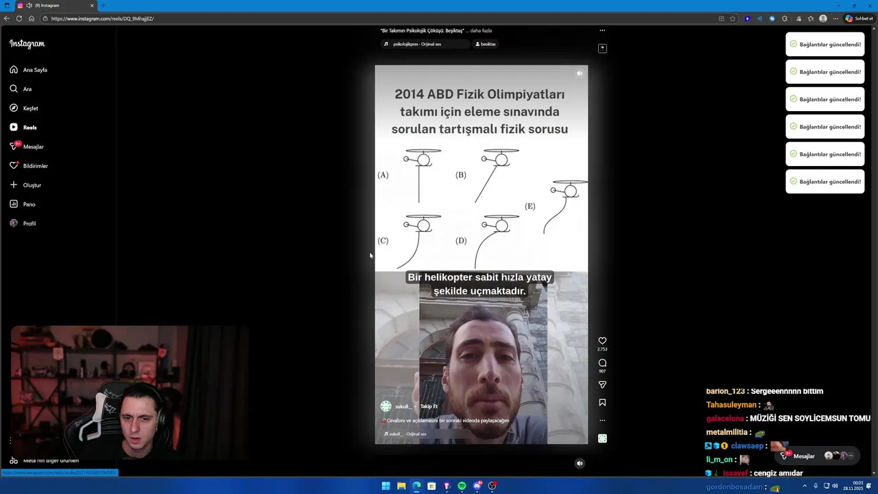Click the address bar URL
This screenshot has width=878, height=494.
coord(102,19)
